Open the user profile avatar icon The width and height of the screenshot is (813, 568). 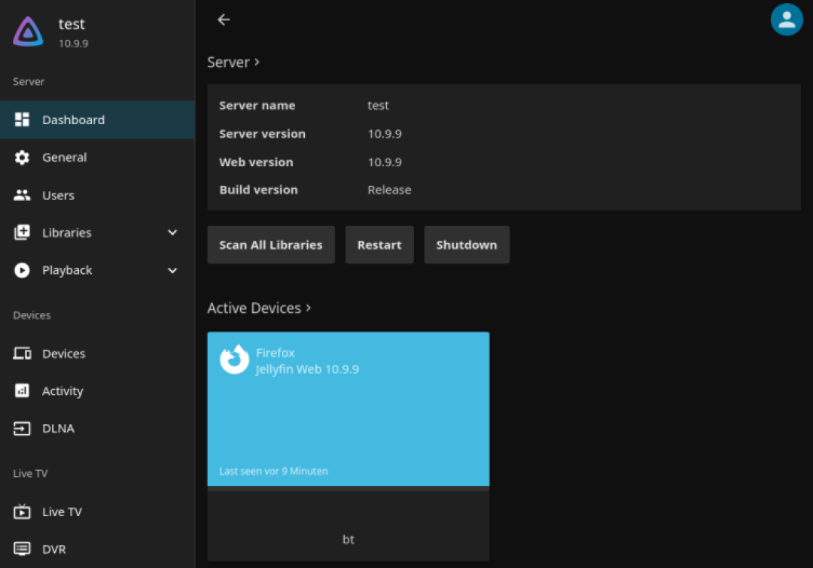pos(787,20)
